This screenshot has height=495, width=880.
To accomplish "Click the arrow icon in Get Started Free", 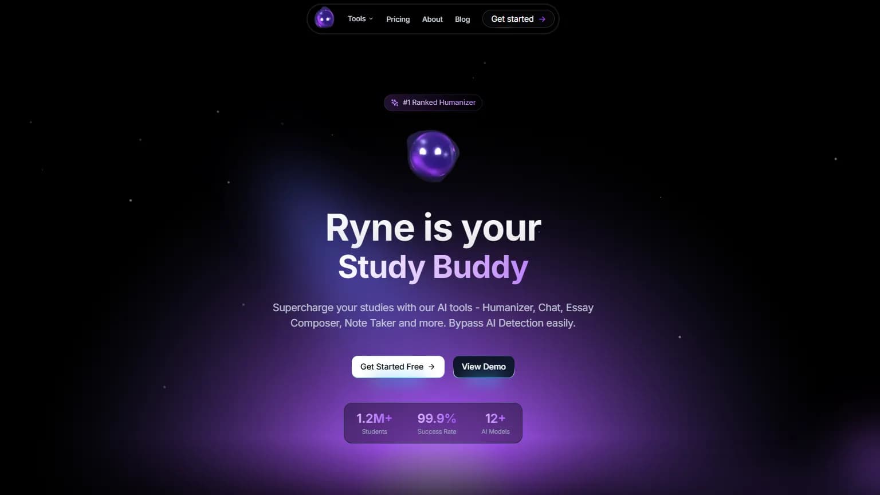I will pos(431,367).
